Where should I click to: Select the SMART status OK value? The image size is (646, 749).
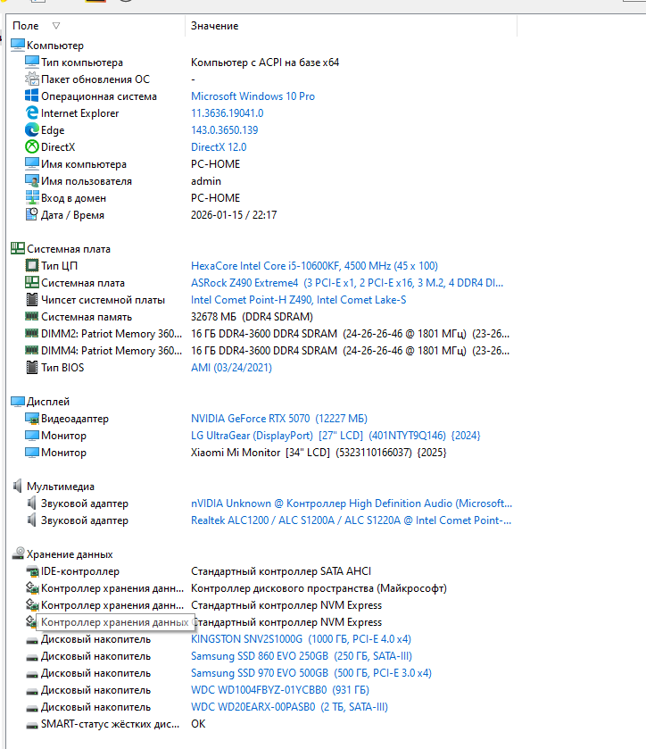point(198,724)
